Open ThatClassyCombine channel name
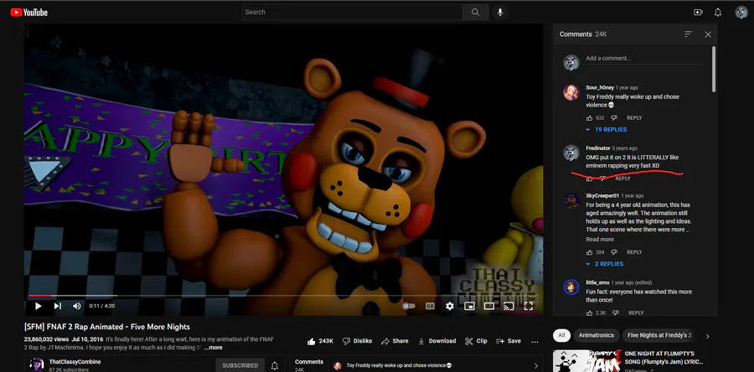The image size is (754, 372). pos(75,362)
